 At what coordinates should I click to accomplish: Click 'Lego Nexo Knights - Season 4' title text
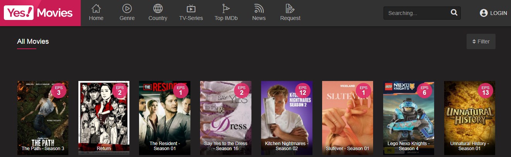pos(409,146)
